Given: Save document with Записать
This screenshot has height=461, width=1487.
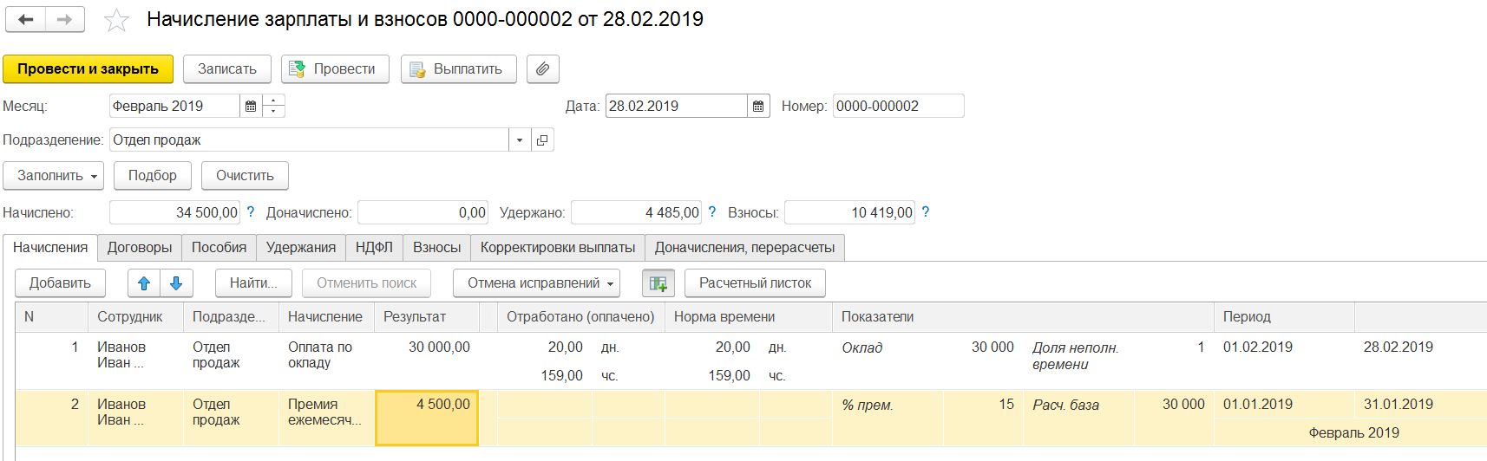Looking at the screenshot, I should 227,68.
